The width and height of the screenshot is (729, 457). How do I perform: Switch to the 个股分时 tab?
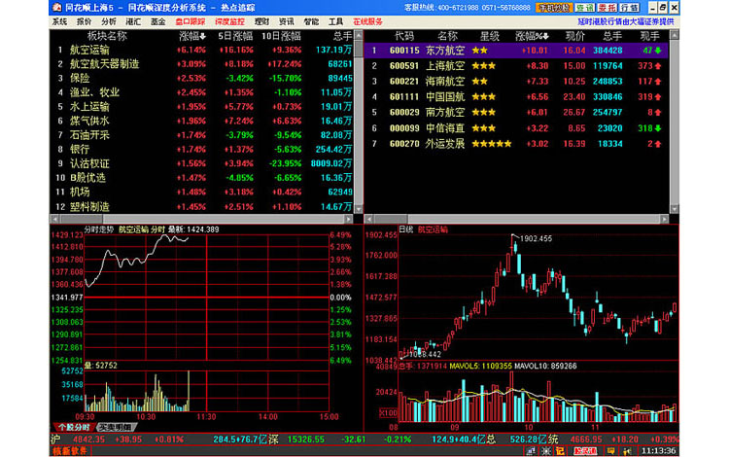[x=72, y=427]
